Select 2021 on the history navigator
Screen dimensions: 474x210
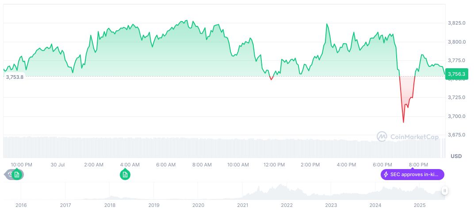click(x=242, y=205)
